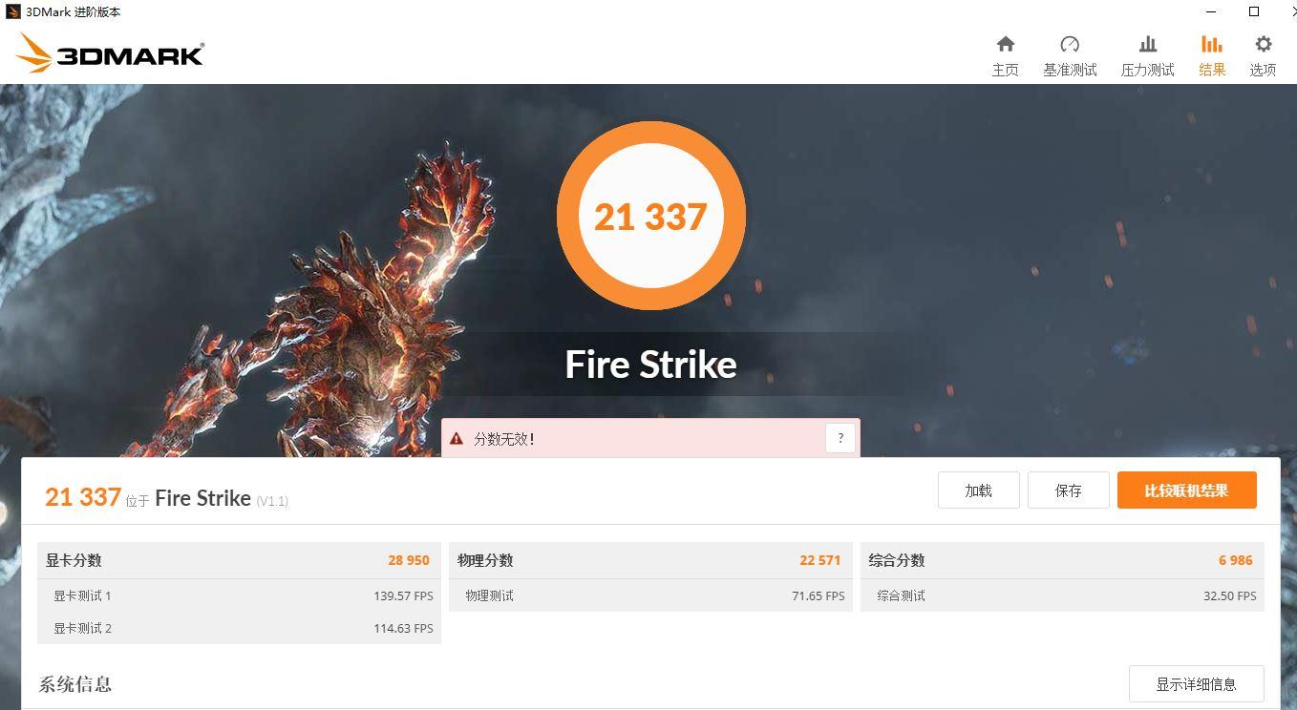
Task: Click the 3DMark title bar app icon
Action: tap(12, 11)
